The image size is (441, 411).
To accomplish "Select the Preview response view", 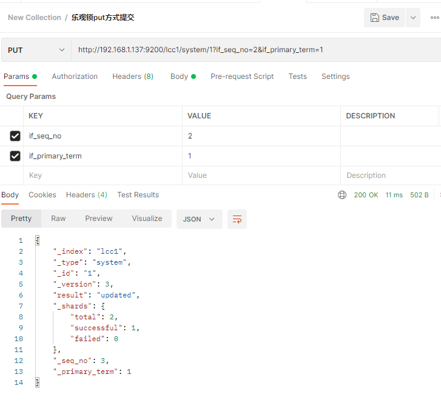I will [x=98, y=219].
